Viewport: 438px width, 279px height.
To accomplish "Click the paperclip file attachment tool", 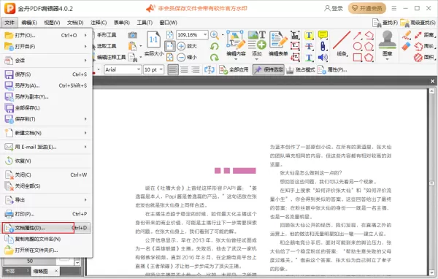I will [323, 47].
